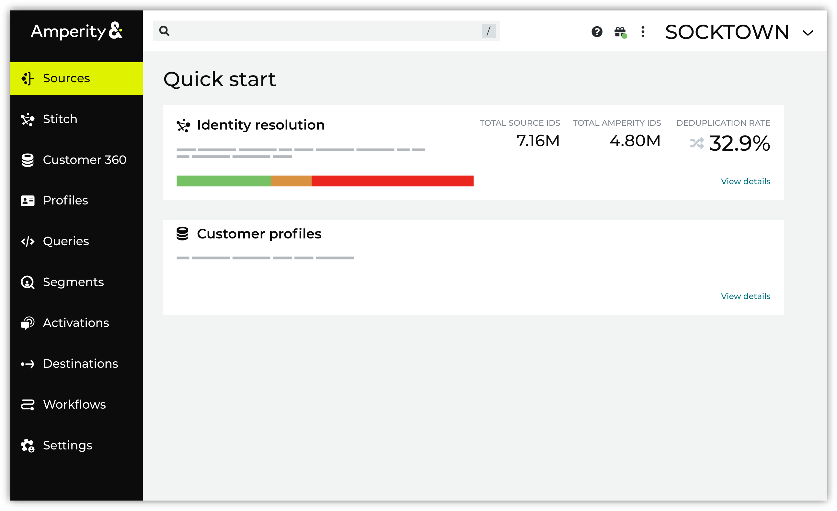View details for Identity resolution

[x=745, y=181]
